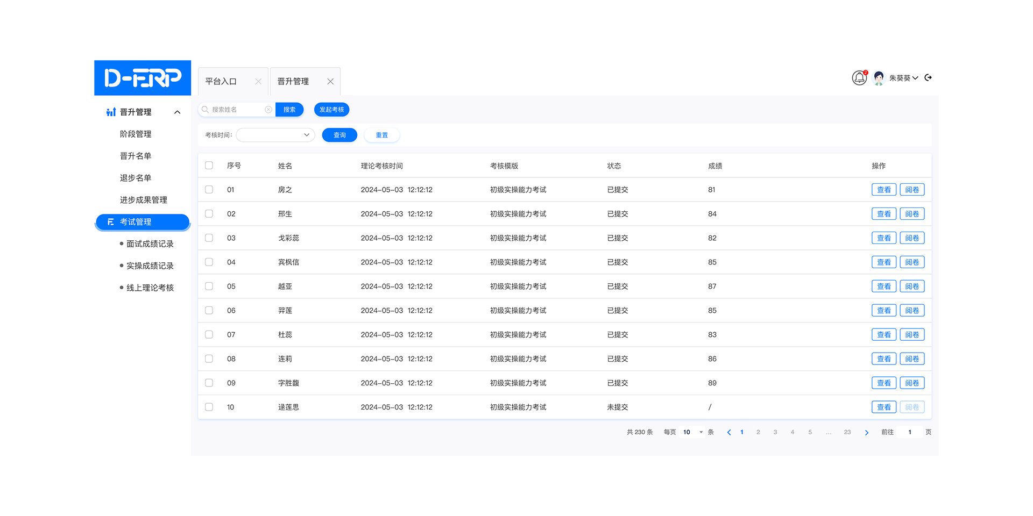Viewport: 1033px width, 516px height.
Task: Select all rows via header checkbox
Action: pos(209,166)
